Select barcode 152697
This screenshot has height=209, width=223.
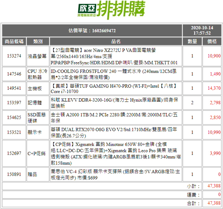[x=14, y=153]
